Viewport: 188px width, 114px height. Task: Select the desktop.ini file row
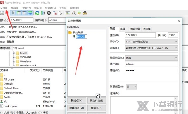[33, 106]
